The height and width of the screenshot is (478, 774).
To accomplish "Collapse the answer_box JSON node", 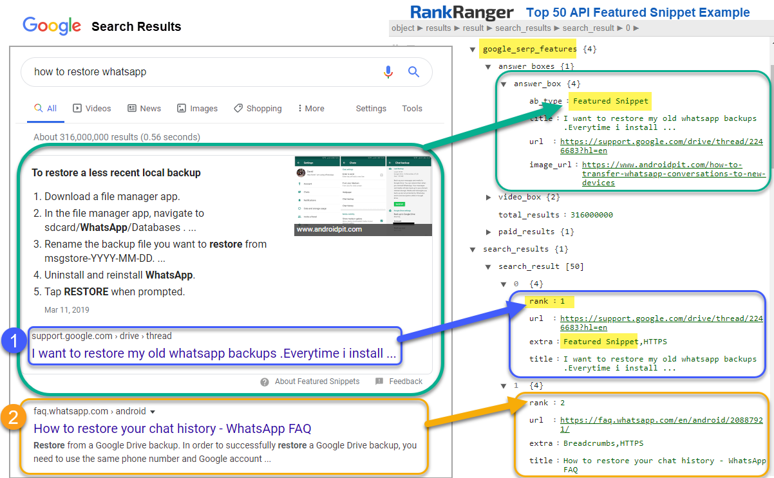I will coord(504,84).
